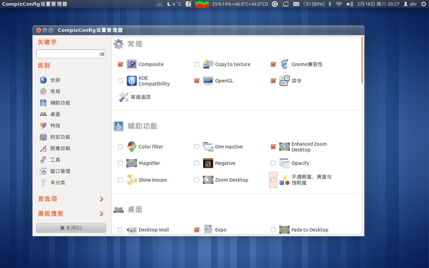429x268 pixels.
Task: Enable the Dim Inactive checkbox
Action: point(197,147)
